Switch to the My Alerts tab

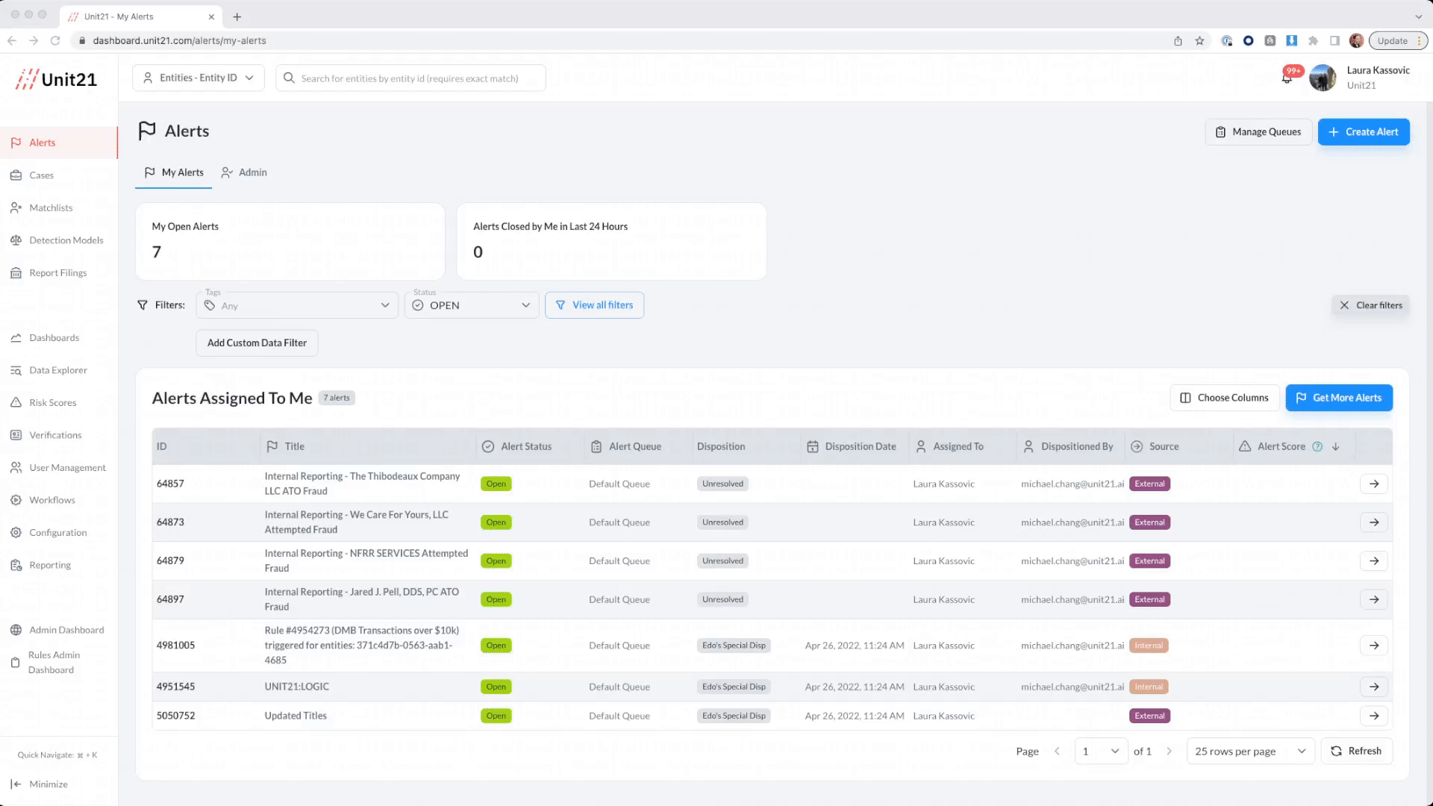pos(175,172)
